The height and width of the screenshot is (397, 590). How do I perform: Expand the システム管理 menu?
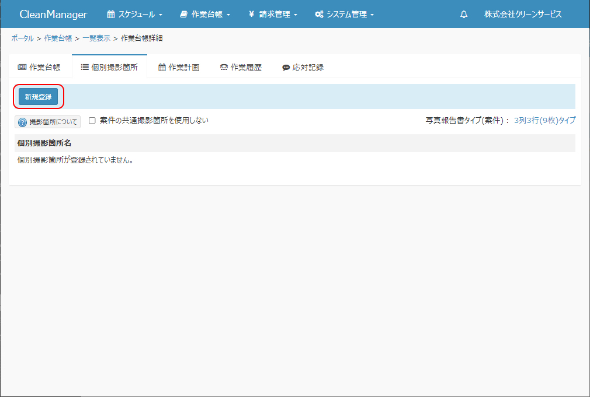click(344, 15)
